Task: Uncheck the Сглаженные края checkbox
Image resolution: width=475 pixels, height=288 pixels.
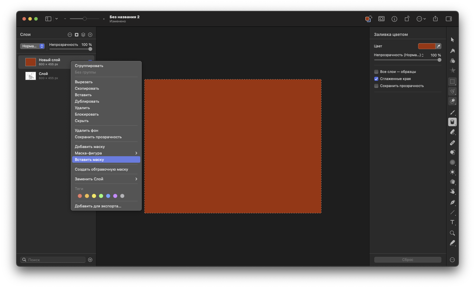Action: [376, 79]
